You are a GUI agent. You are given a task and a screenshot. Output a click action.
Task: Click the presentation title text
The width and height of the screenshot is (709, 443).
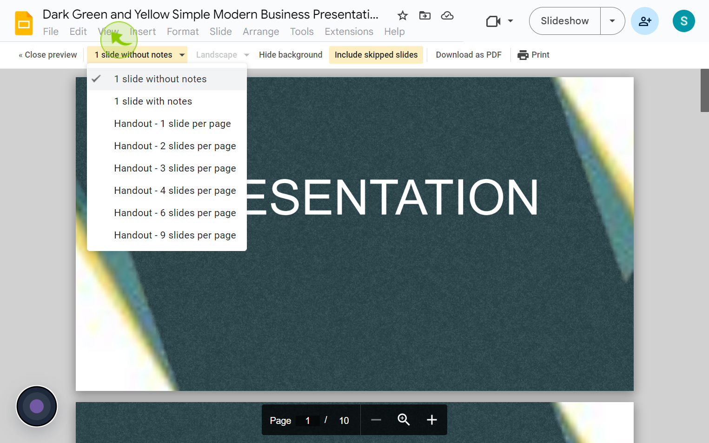tap(211, 14)
